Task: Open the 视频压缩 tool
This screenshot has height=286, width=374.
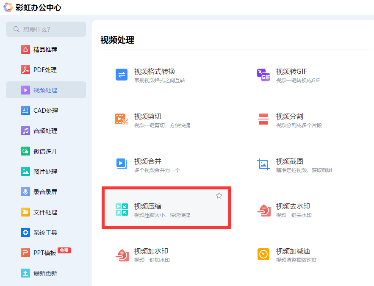Action: click(x=166, y=208)
